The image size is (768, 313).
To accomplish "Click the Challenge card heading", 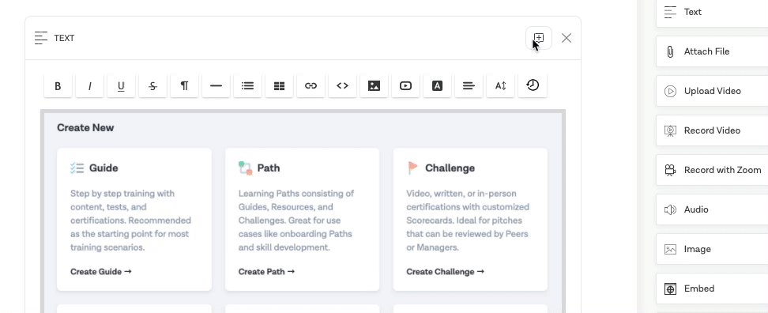I will (x=450, y=168).
